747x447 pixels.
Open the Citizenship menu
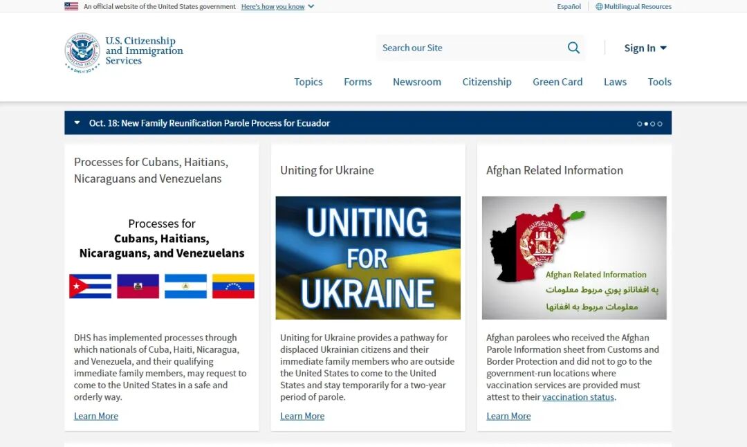[487, 82]
